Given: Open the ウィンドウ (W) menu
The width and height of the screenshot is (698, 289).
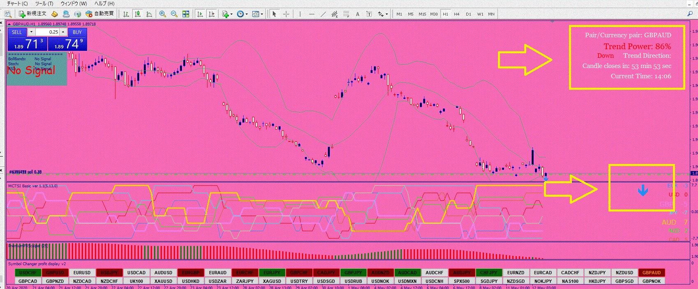Looking at the screenshot, I should 74,3.
